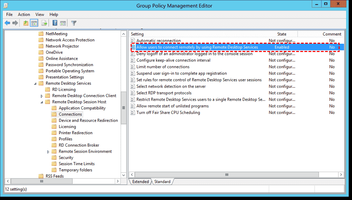Open the Action menu
352x200 pixels.
(x=24, y=14)
